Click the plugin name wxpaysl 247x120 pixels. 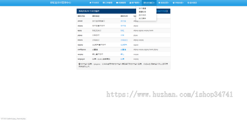point(81,59)
